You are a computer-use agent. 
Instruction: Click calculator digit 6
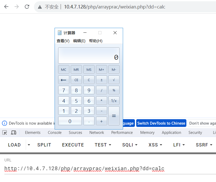pyautogui.click(x=89, y=101)
